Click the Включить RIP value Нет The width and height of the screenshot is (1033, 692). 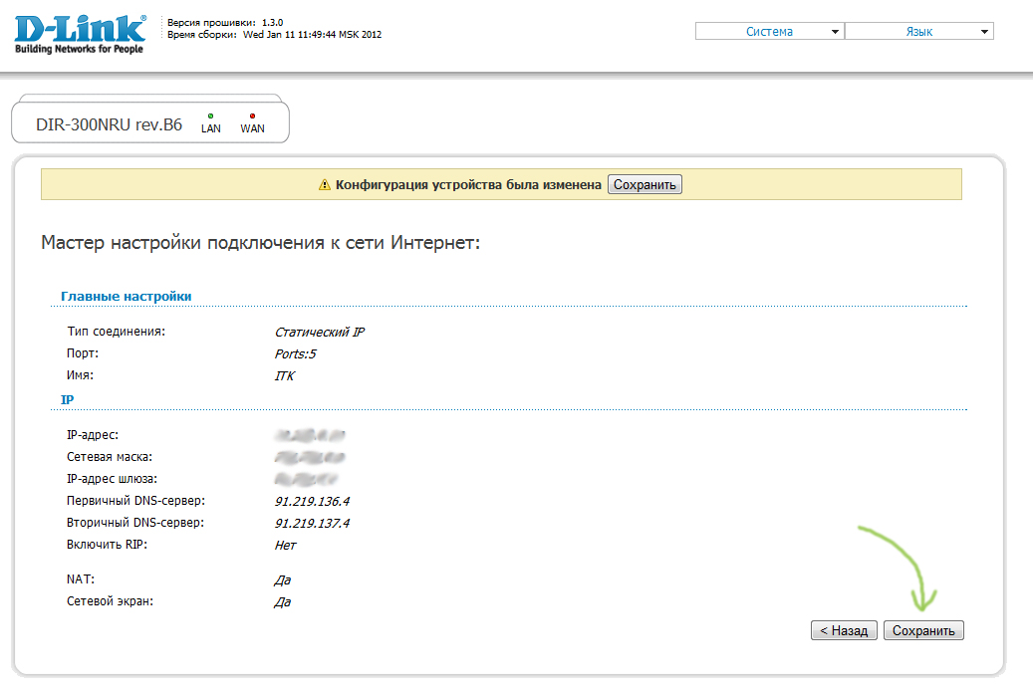(x=285, y=546)
